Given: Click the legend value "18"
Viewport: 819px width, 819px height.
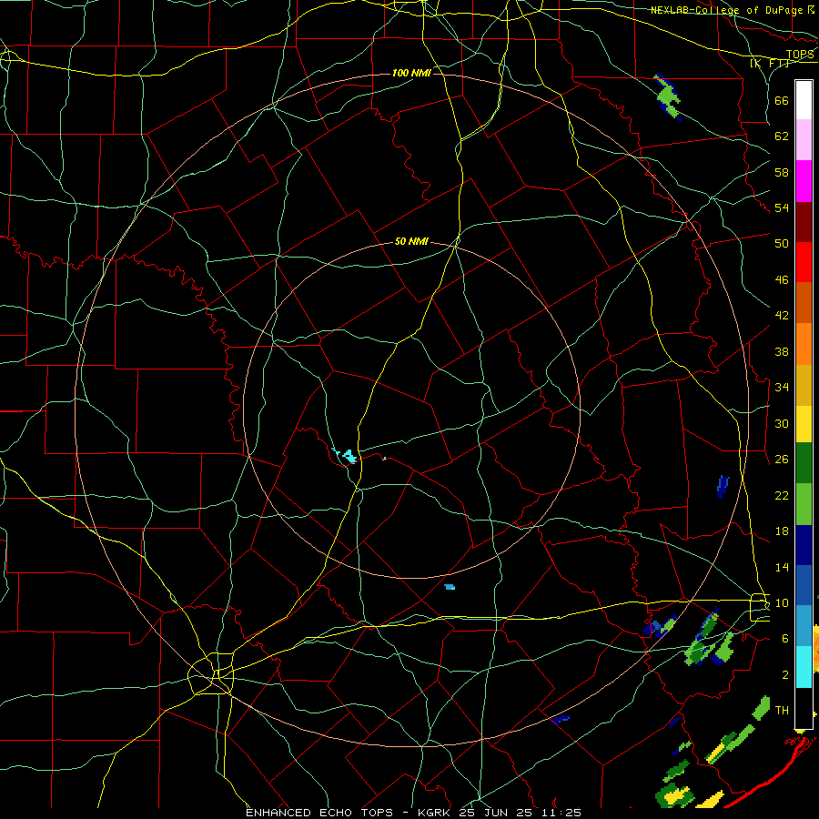Looking at the screenshot, I should 782,531.
